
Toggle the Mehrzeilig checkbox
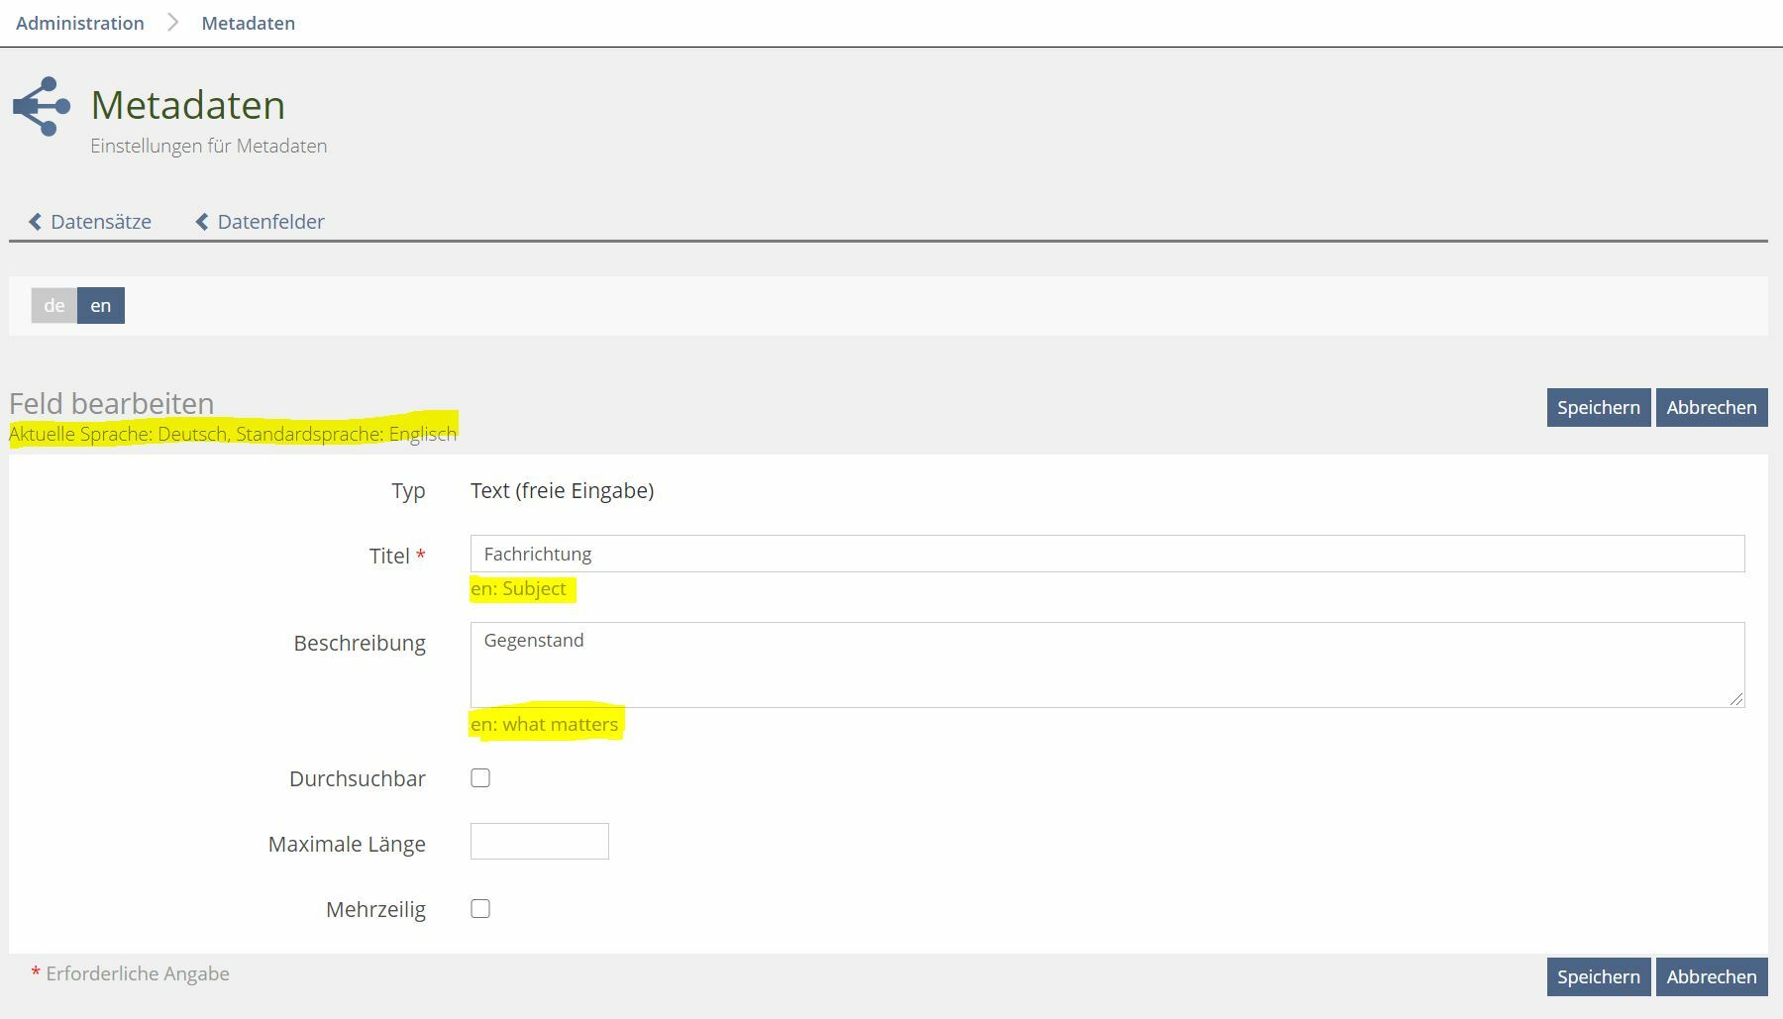480,909
